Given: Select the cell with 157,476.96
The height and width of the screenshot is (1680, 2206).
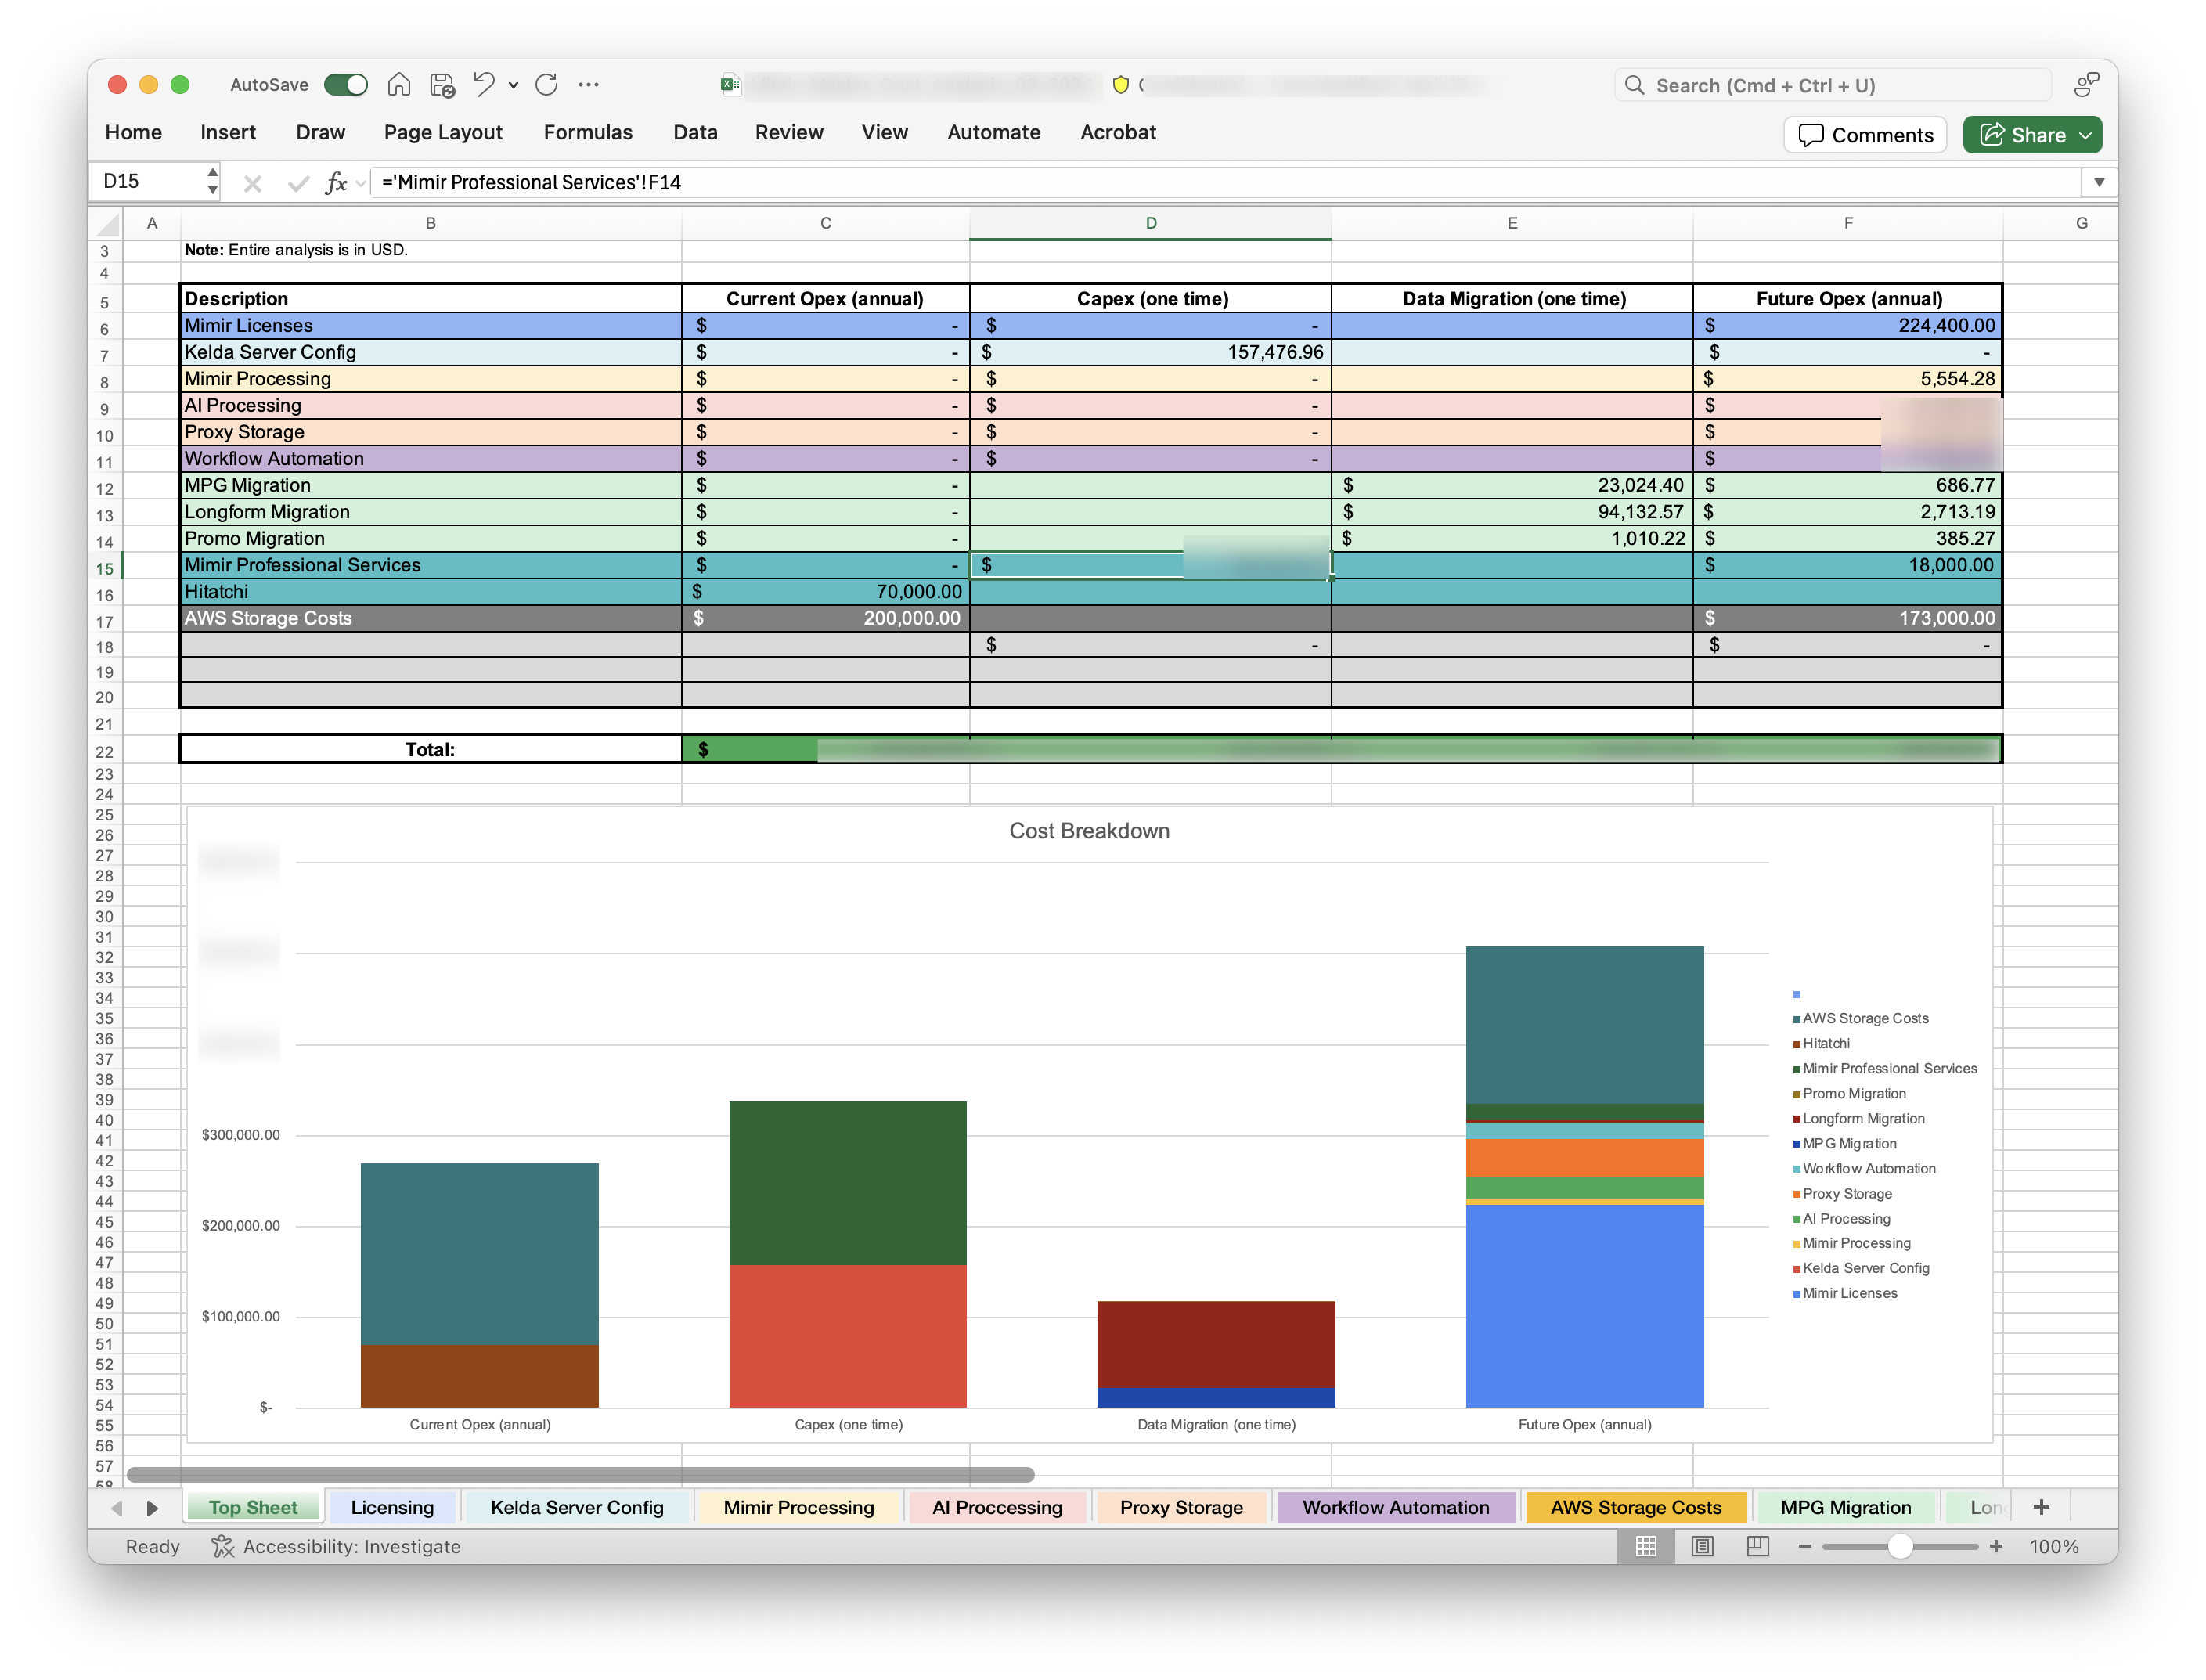Looking at the screenshot, I should (x=1150, y=352).
